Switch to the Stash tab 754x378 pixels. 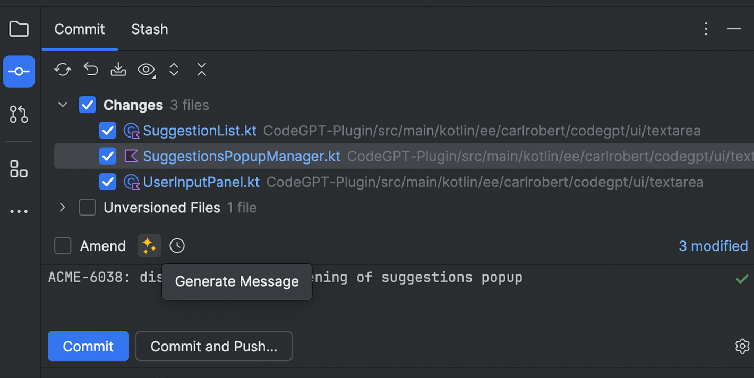click(149, 29)
